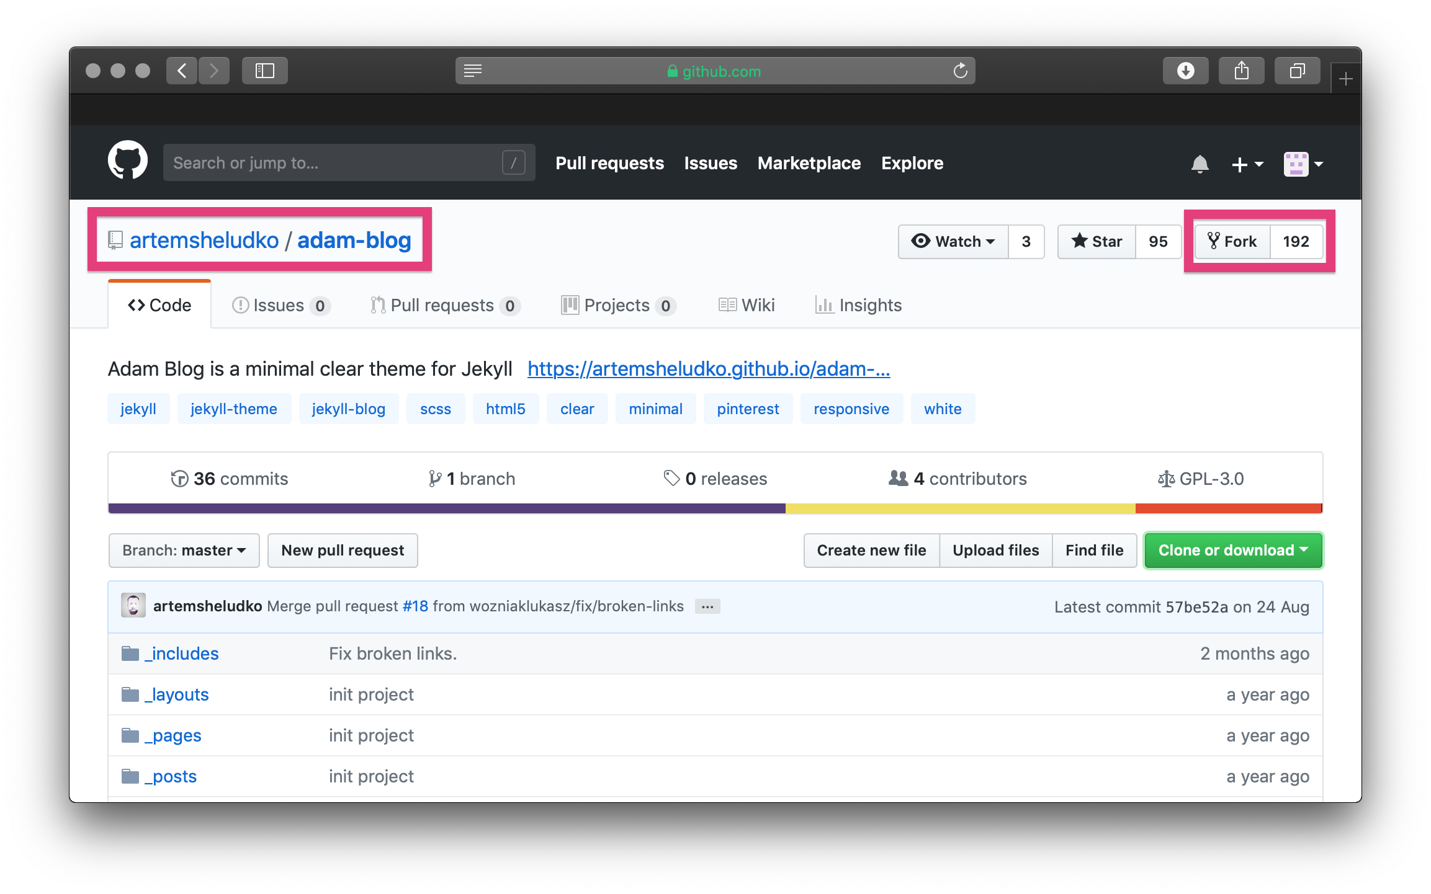Viewport: 1431px width, 894px height.
Task: Star the repository
Action: [1097, 241]
